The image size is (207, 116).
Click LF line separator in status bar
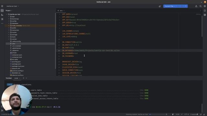coord(182,114)
